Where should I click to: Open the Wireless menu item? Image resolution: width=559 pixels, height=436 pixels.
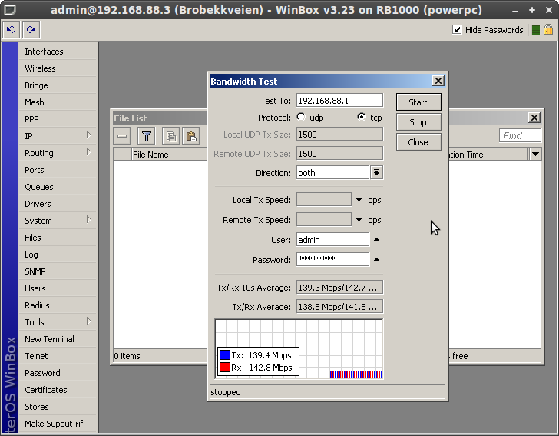pyautogui.click(x=57, y=68)
